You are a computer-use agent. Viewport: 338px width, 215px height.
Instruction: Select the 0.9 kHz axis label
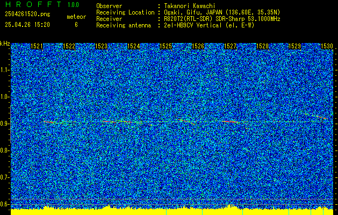click(x=4, y=124)
